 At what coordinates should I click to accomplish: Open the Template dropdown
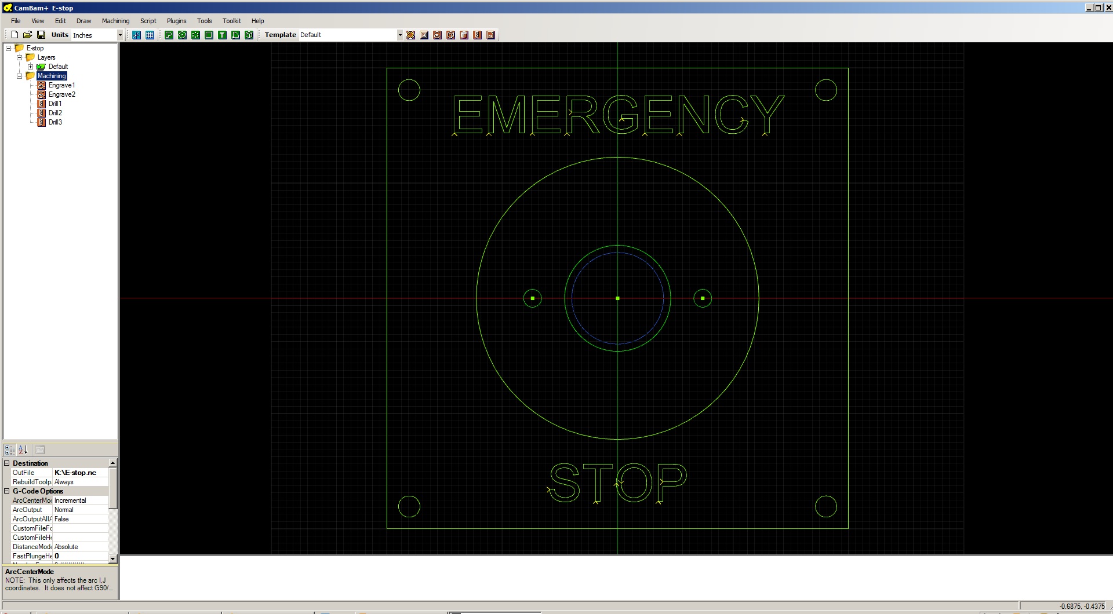(x=399, y=35)
